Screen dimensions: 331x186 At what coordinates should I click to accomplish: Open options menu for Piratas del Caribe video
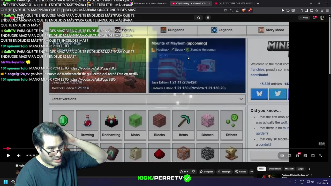click(x=312, y=175)
